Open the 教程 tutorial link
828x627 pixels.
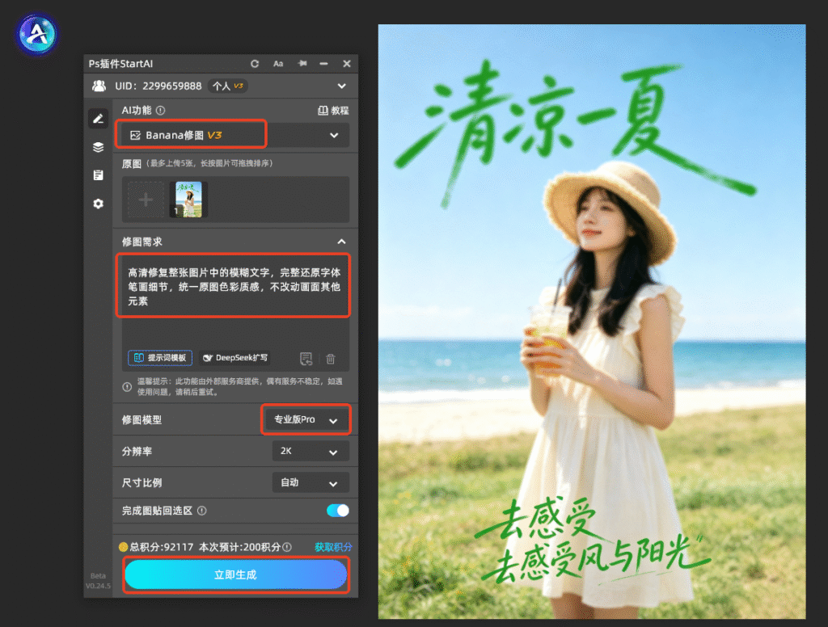(333, 111)
